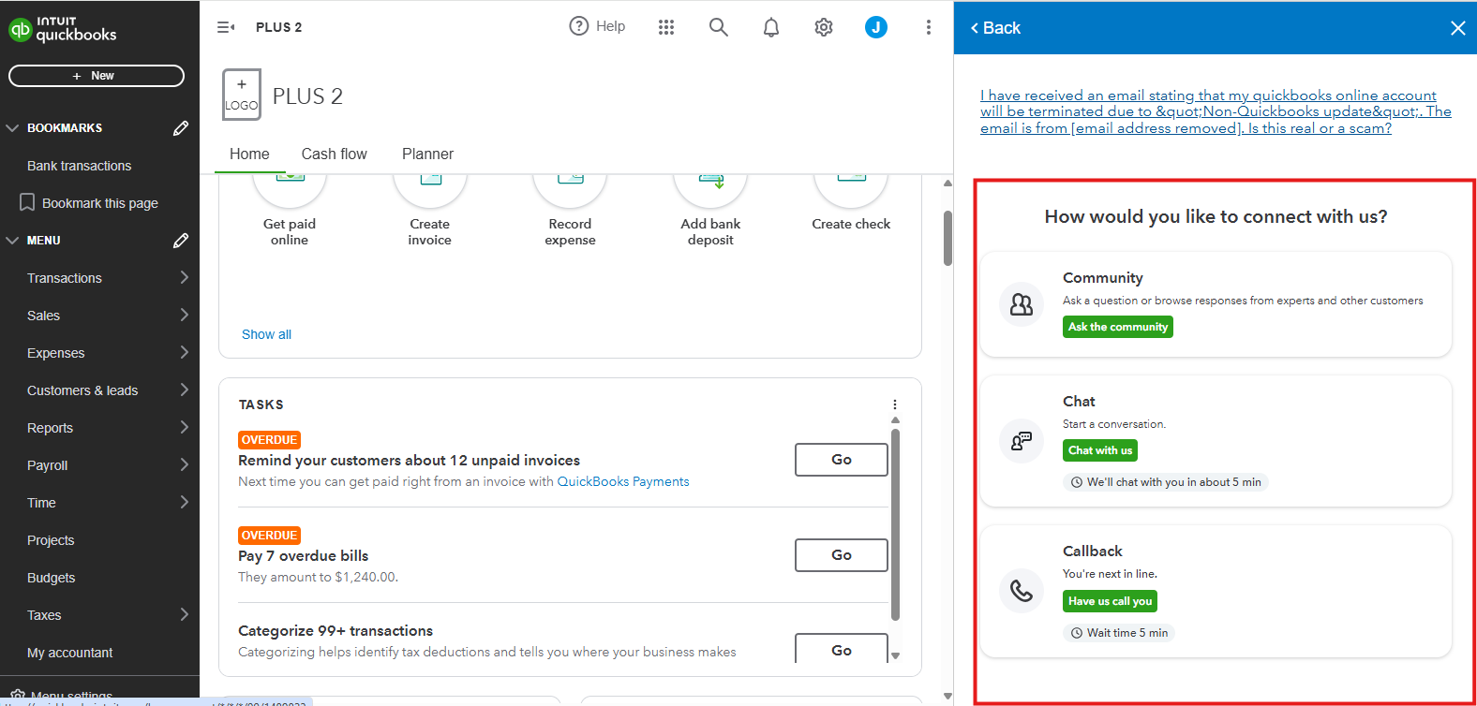
Task: Click the Get paid online shortcut
Action: (290, 211)
